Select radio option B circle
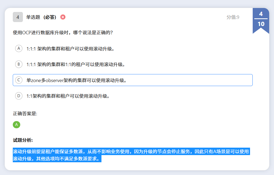 click(19, 64)
